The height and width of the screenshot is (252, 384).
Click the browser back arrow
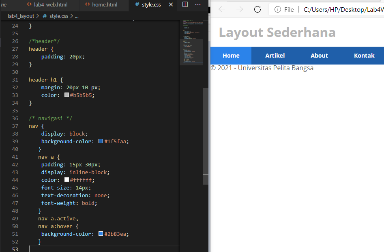click(x=221, y=9)
